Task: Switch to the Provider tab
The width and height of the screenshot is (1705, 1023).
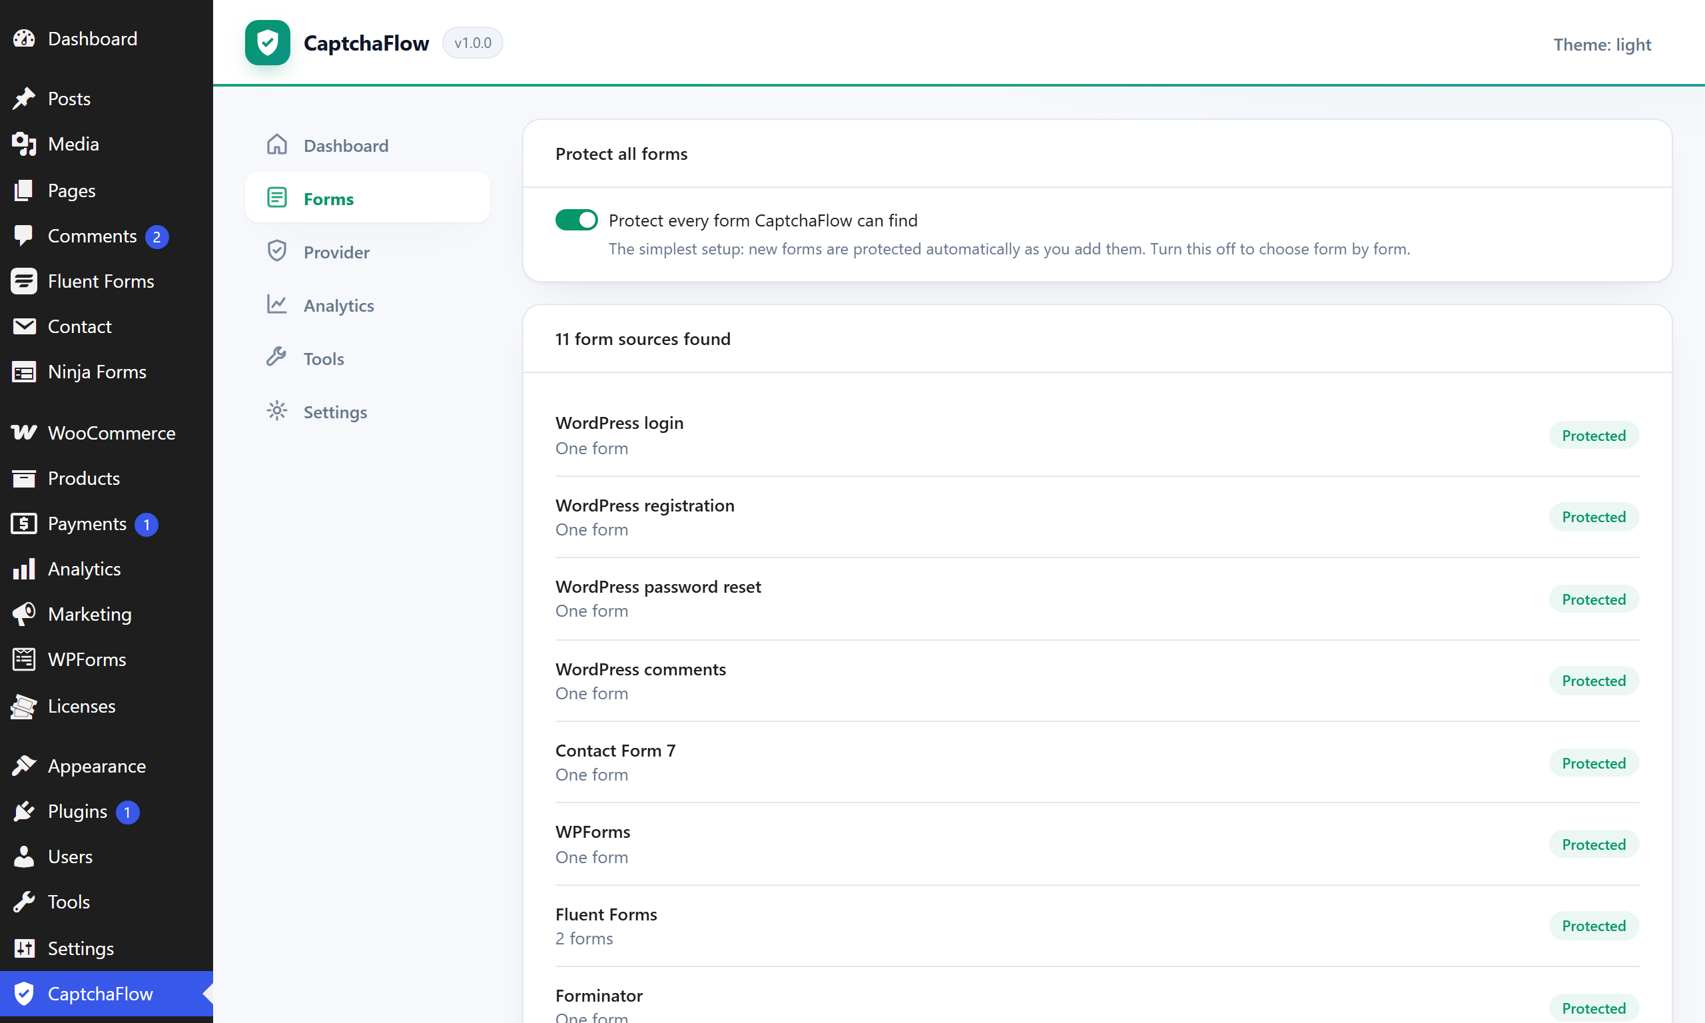Action: pos(368,252)
